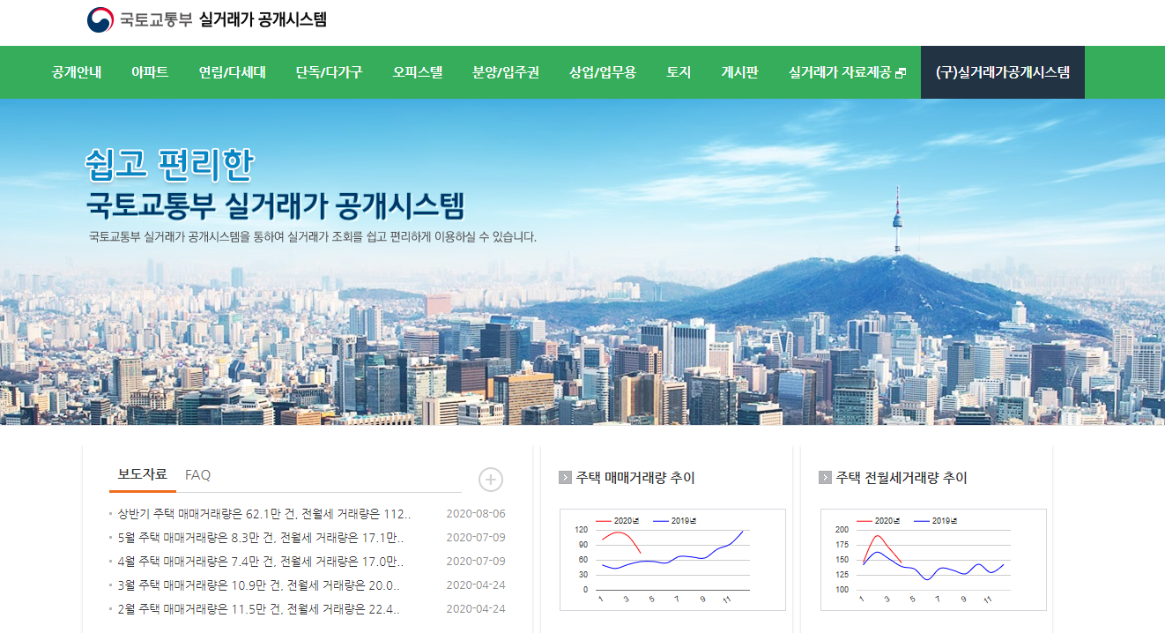Open the 게시판 menu
The width and height of the screenshot is (1165, 633).
pos(739,72)
